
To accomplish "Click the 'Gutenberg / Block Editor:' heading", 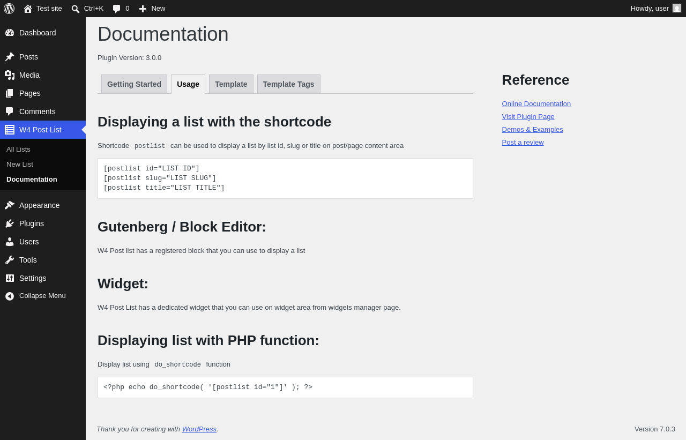I will (182, 227).
